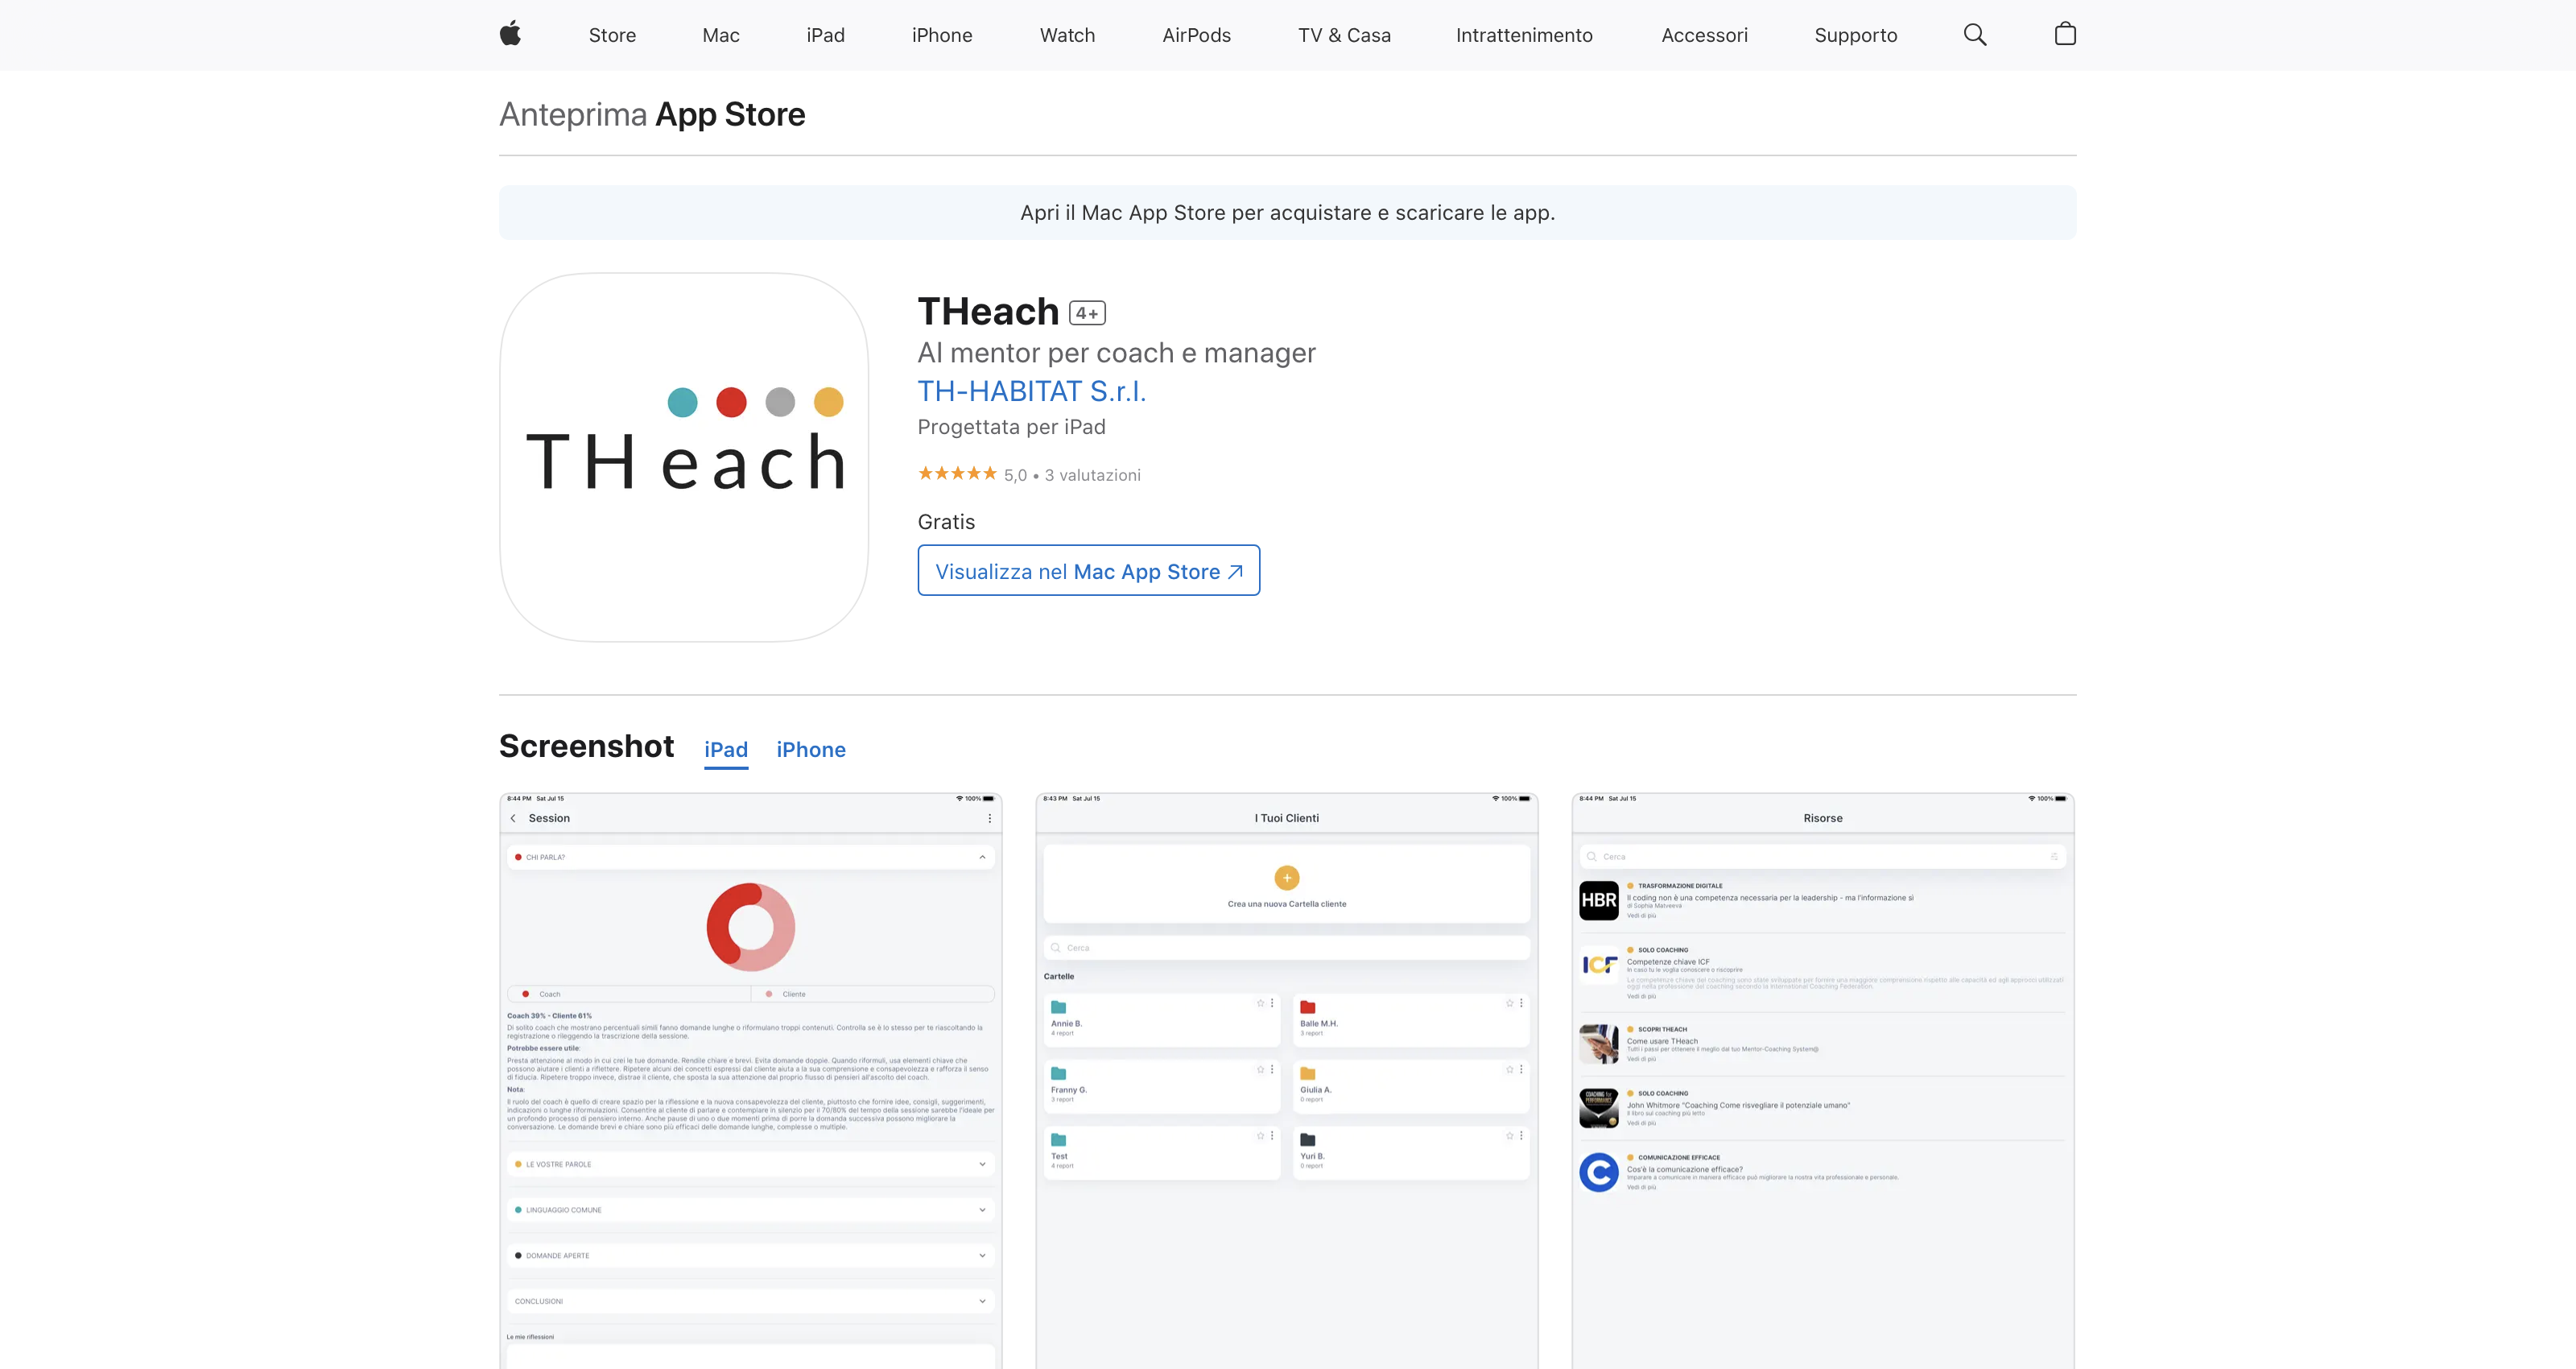Toggle the favorite star on the Yuri B. folder
This screenshot has height=1369, width=2576.
tap(1510, 1135)
